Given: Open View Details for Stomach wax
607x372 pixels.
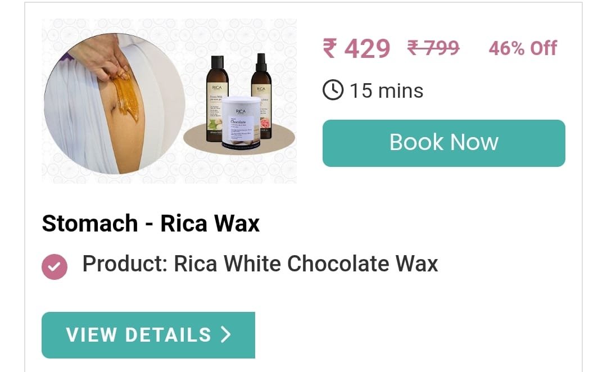Looking at the screenshot, I should pos(148,335).
